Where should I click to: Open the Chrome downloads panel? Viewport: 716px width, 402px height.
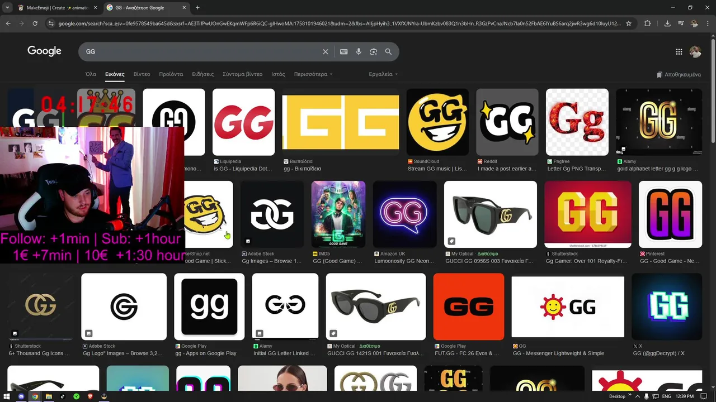[x=667, y=23]
